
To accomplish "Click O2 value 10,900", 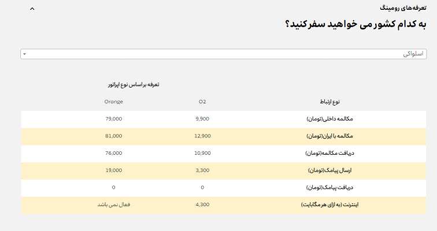I will (x=202, y=153).
